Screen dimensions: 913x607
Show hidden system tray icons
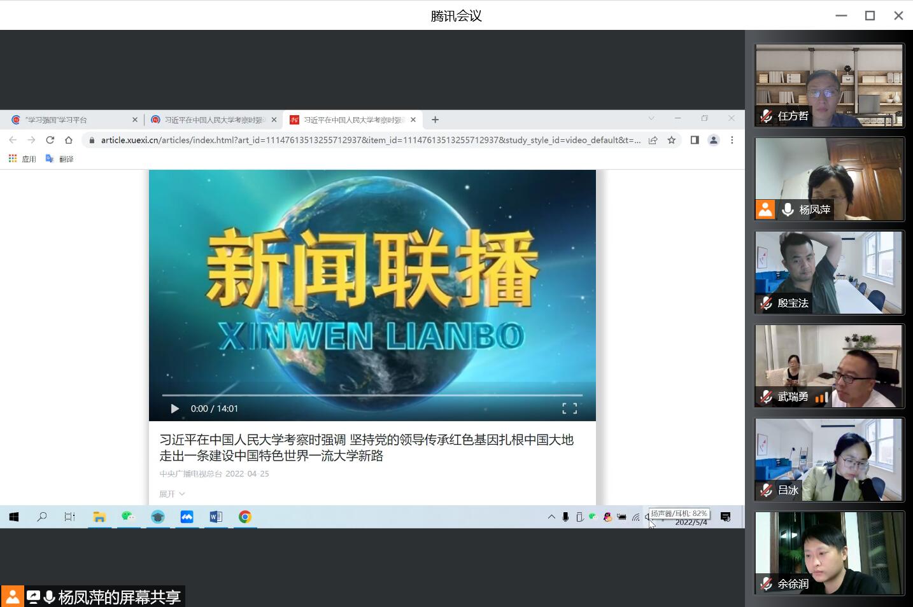[x=551, y=517]
